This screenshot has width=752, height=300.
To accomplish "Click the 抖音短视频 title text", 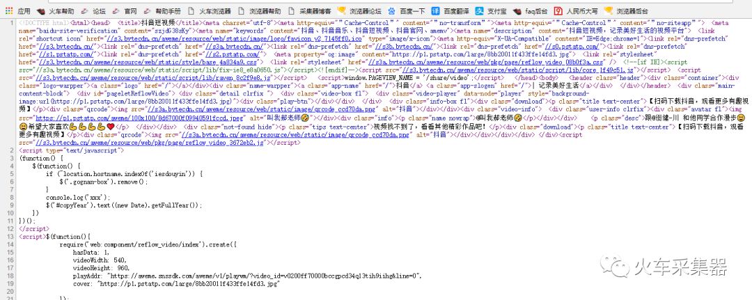I will coord(159,22).
